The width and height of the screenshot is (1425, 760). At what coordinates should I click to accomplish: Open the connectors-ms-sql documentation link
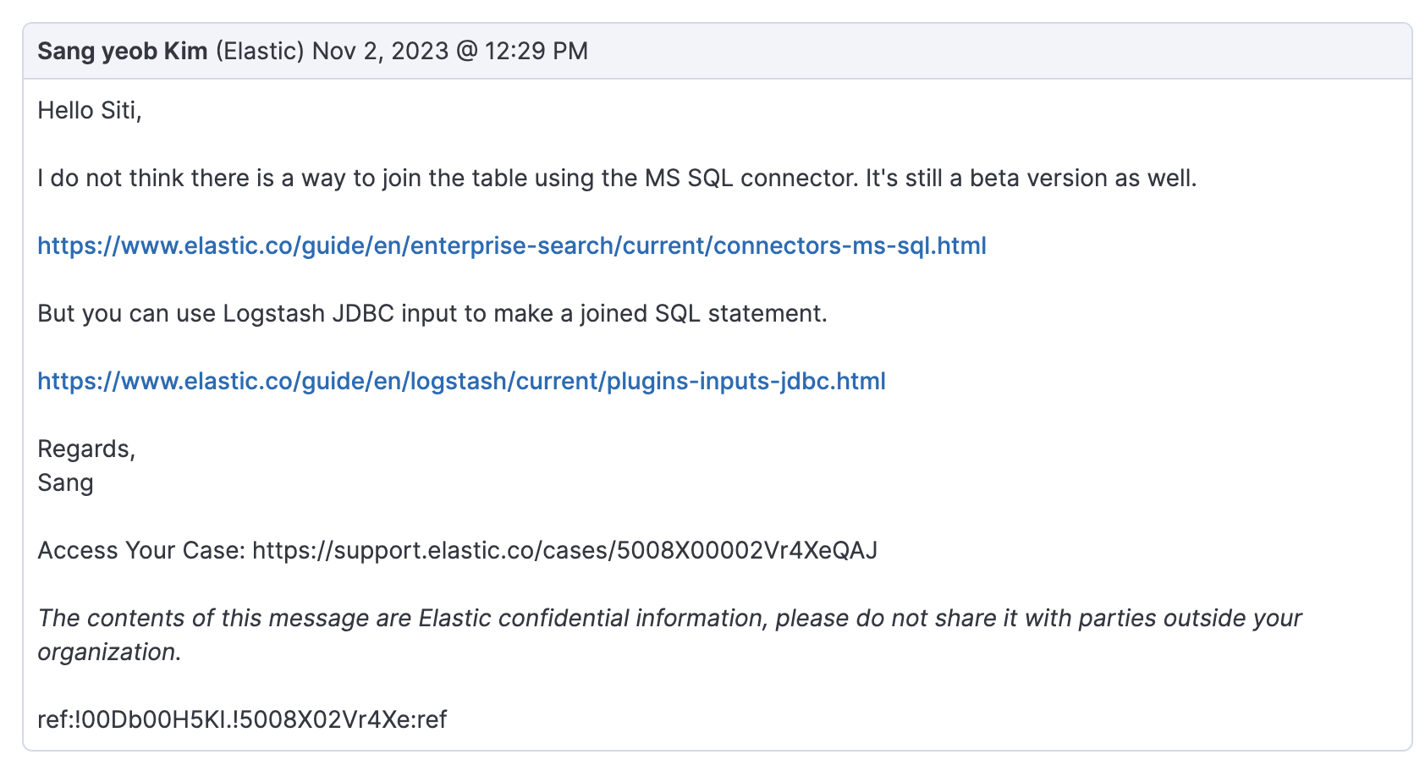[511, 246]
